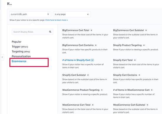Add the Shopify Product Targeting rule plus icon

[144, 45]
